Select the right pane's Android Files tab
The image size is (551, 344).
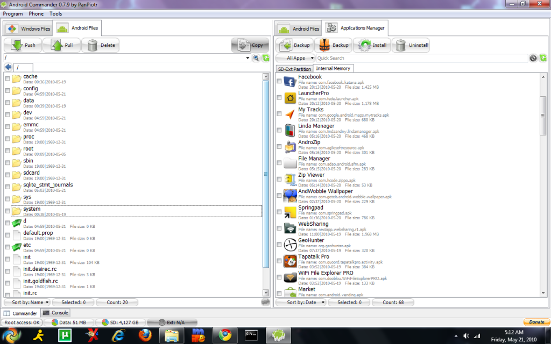point(298,28)
